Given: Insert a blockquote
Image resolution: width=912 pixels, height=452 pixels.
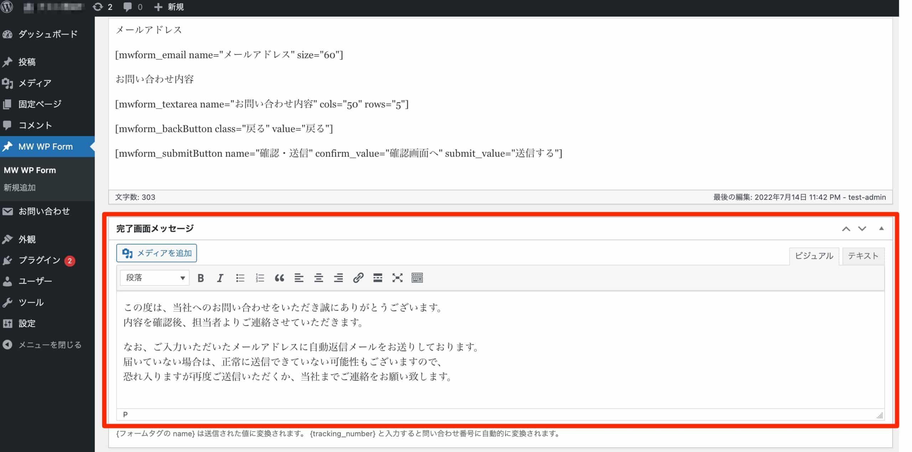Looking at the screenshot, I should click(x=280, y=278).
